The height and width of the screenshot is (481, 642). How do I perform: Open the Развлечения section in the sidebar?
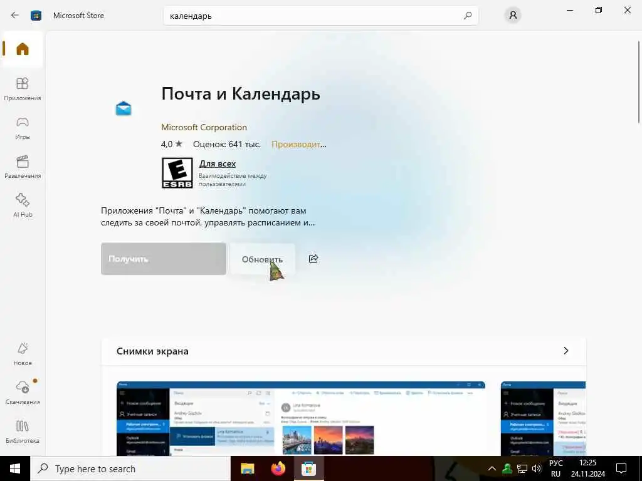[22, 167]
